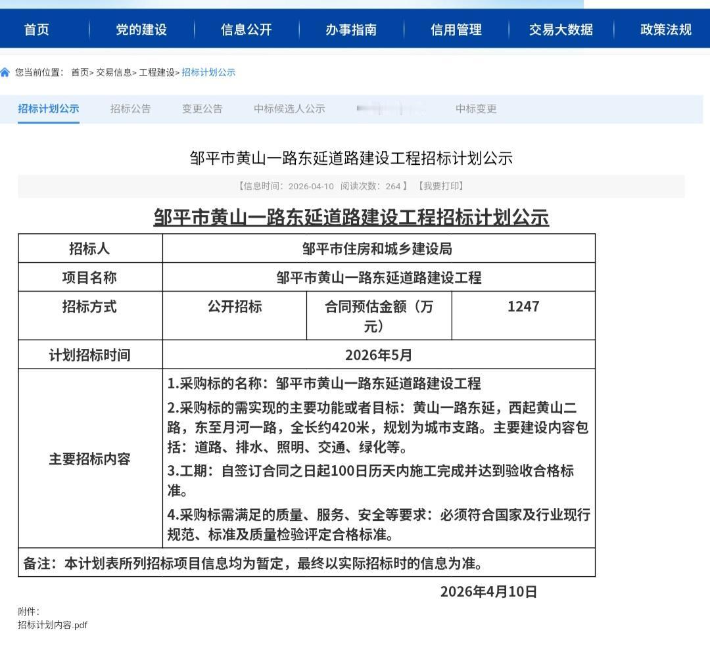Click 交易信息 in the breadcrumb path
Image resolution: width=710 pixels, height=657 pixels.
click(114, 72)
